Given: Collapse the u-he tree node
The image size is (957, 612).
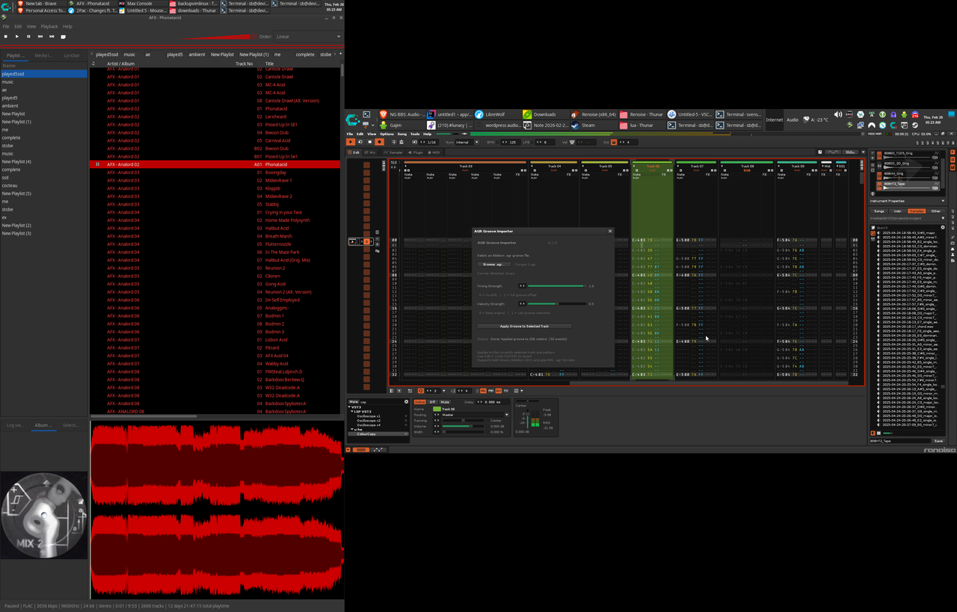Looking at the screenshot, I should click(352, 429).
